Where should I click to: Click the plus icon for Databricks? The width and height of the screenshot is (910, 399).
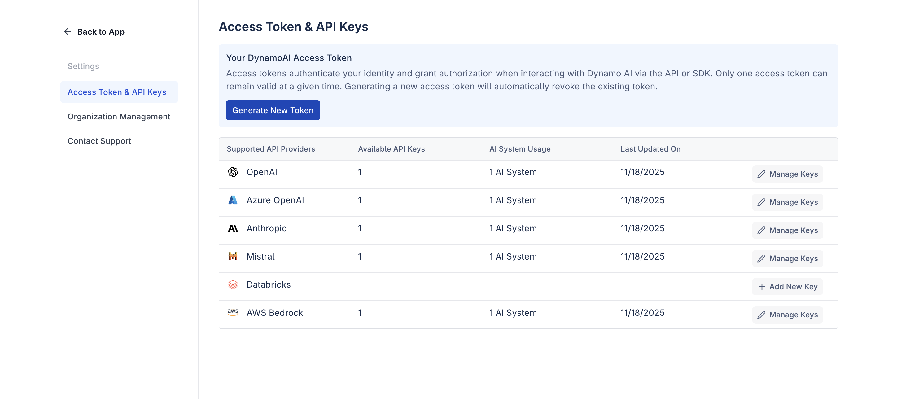[x=762, y=287]
